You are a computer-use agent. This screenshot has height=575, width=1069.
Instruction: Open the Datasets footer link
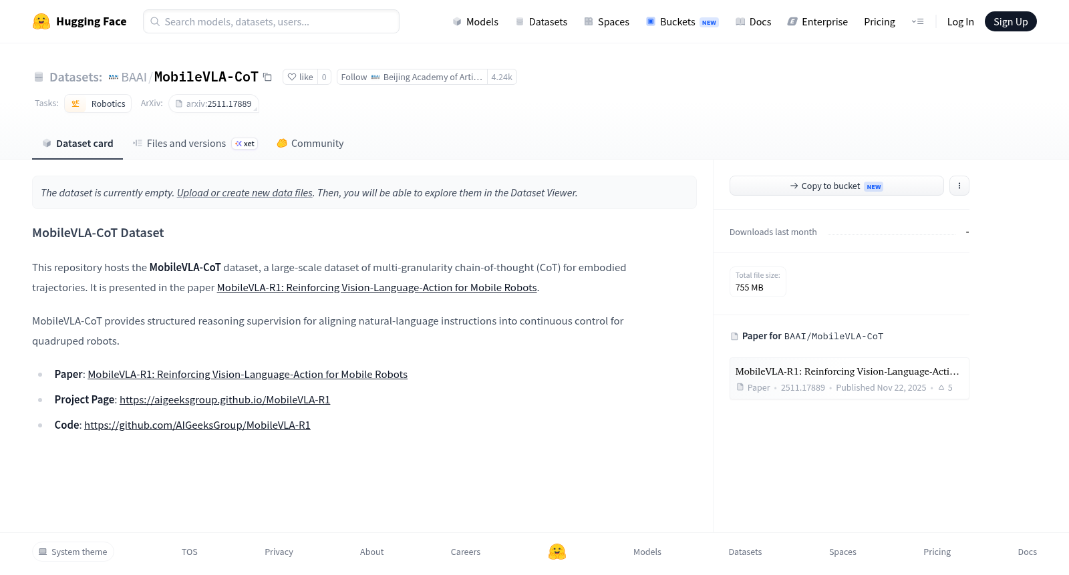click(745, 552)
